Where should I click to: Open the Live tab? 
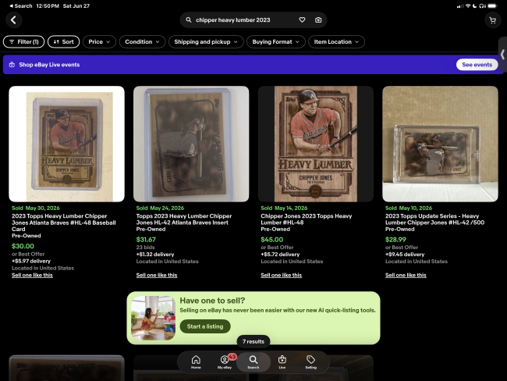coord(282,362)
